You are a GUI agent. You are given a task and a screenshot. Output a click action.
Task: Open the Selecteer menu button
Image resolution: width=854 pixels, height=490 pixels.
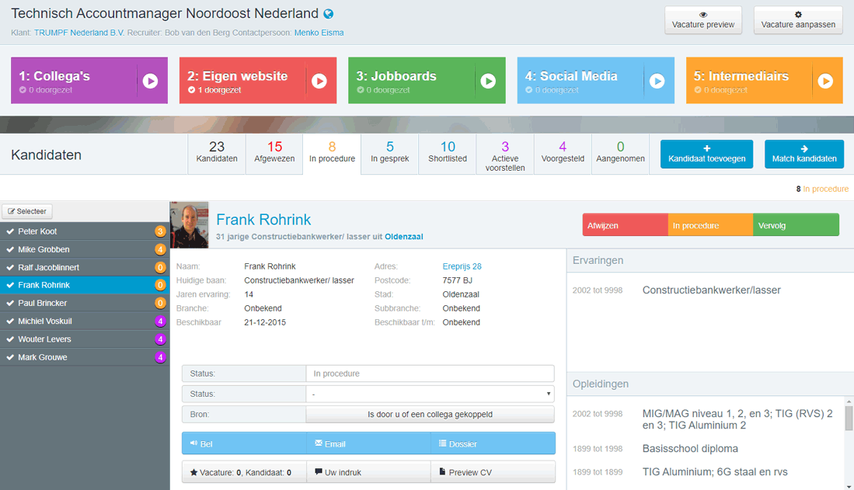27,211
